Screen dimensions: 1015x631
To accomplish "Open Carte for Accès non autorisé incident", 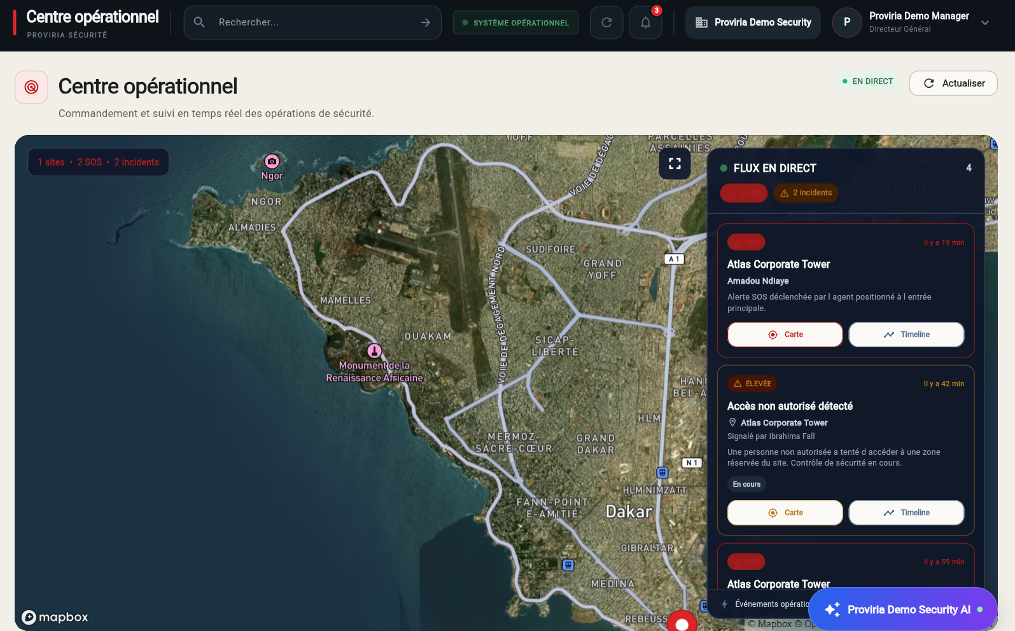I will (x=785, y=513).
